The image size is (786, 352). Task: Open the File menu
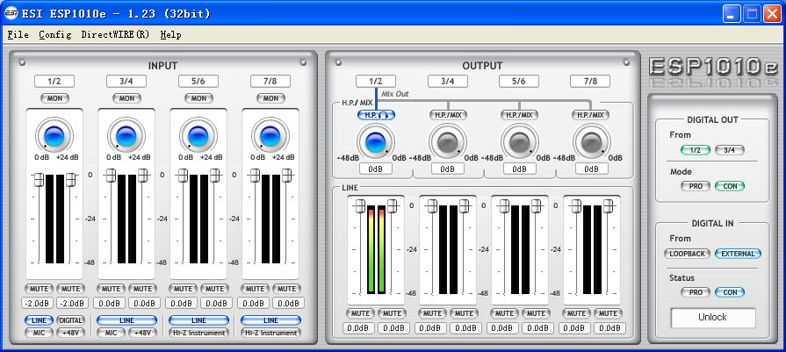(18, 34)
